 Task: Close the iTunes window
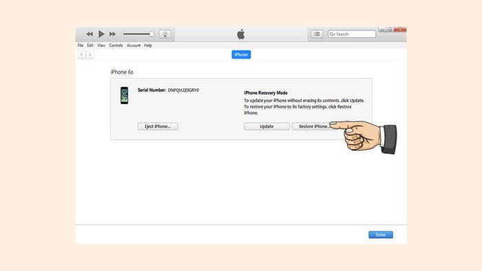[400, 30]
